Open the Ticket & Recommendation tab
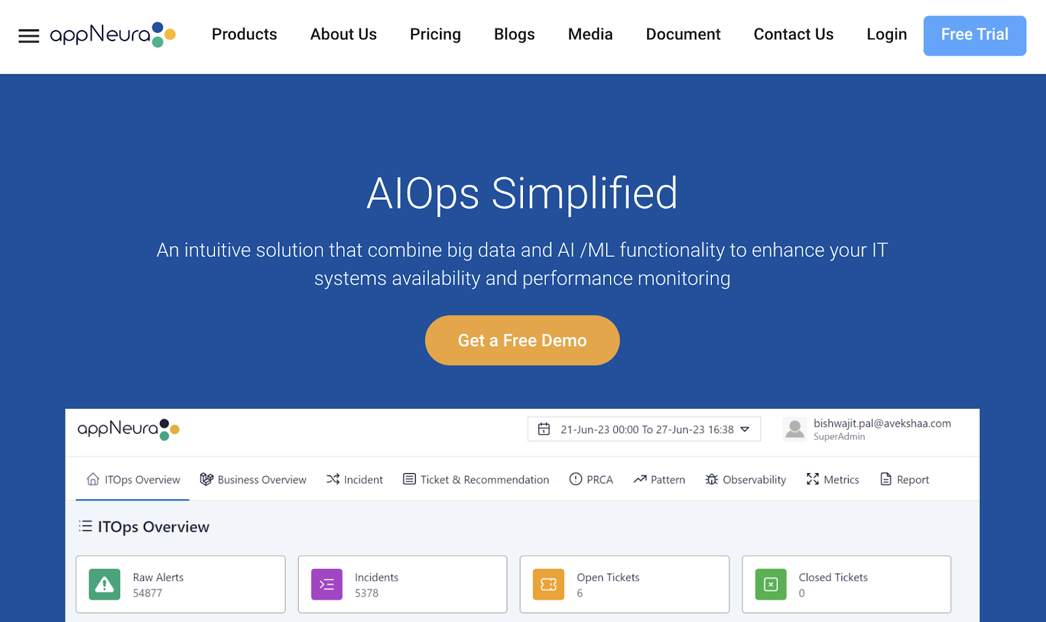Screen dimensions: 1046x622 point(476,480)
